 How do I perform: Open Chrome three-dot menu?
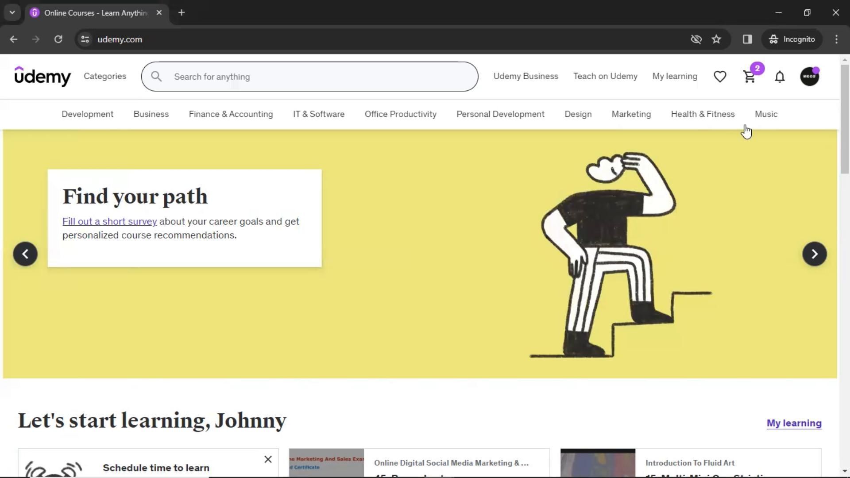click(836, 39)
